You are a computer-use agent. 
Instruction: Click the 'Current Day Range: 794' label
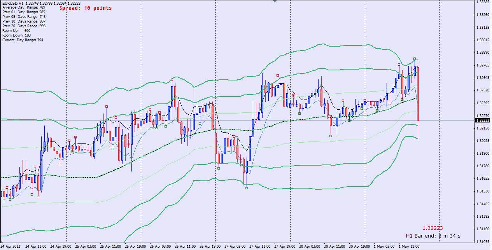pyautogui.click(x=23, y=40)
